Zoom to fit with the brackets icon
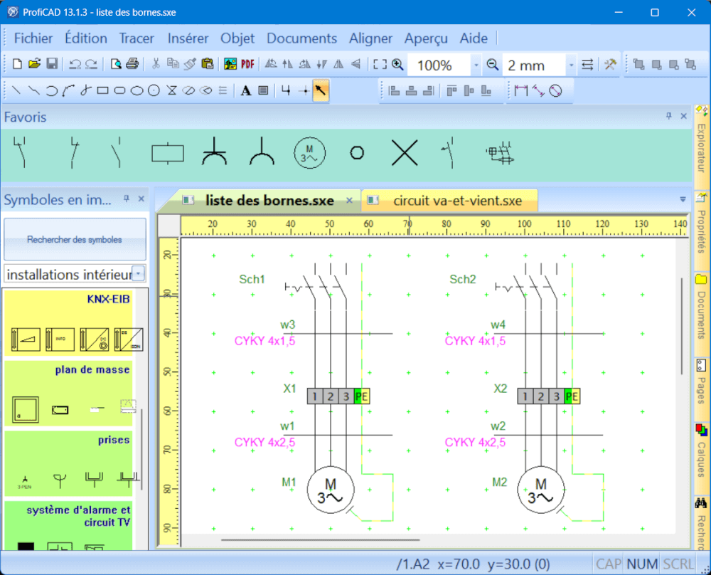Viewport: 711px width, 575px height. 380,64
